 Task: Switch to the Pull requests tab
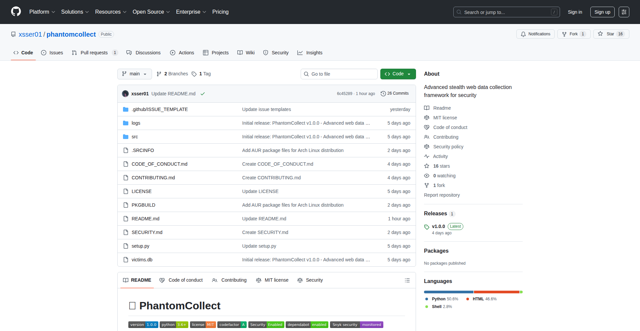[94, 53]
